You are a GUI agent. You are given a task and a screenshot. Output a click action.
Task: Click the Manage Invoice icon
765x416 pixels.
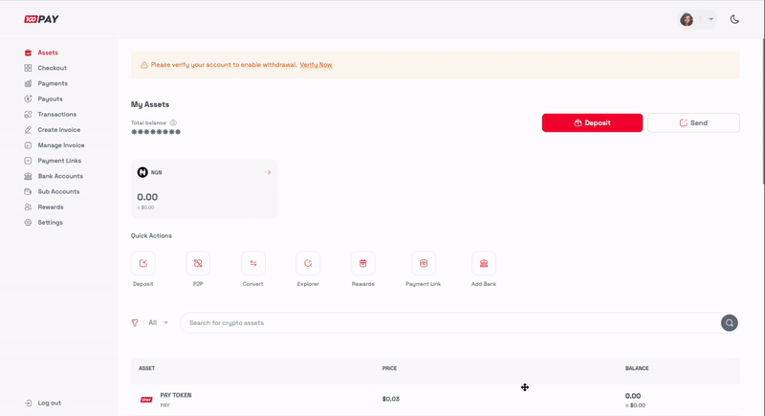pyautogui.click(x=28, y=145)
